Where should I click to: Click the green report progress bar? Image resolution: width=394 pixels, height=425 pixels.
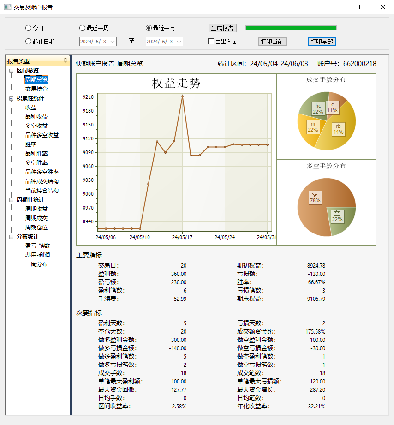click(x=291, y=28)
